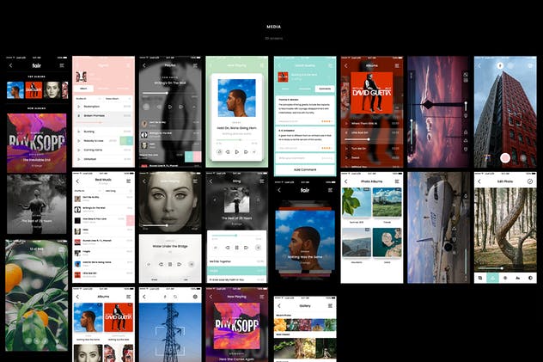Play Running track on pink screen
Image resolution: width=543 pixels, height=362 pixels.
pyautogui.click(x=78, y=132)
